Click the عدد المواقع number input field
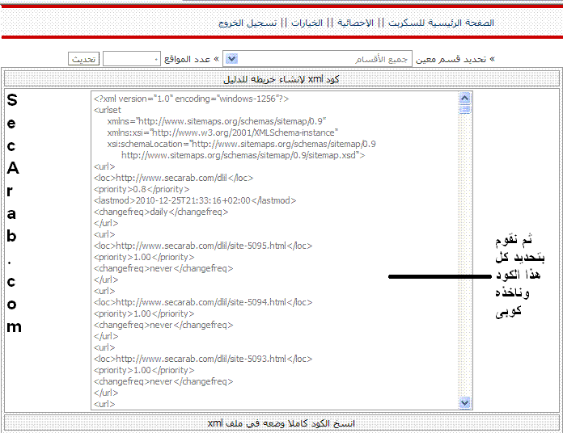The width and height of the screenshot is (563, 433). tap(133, 59)
